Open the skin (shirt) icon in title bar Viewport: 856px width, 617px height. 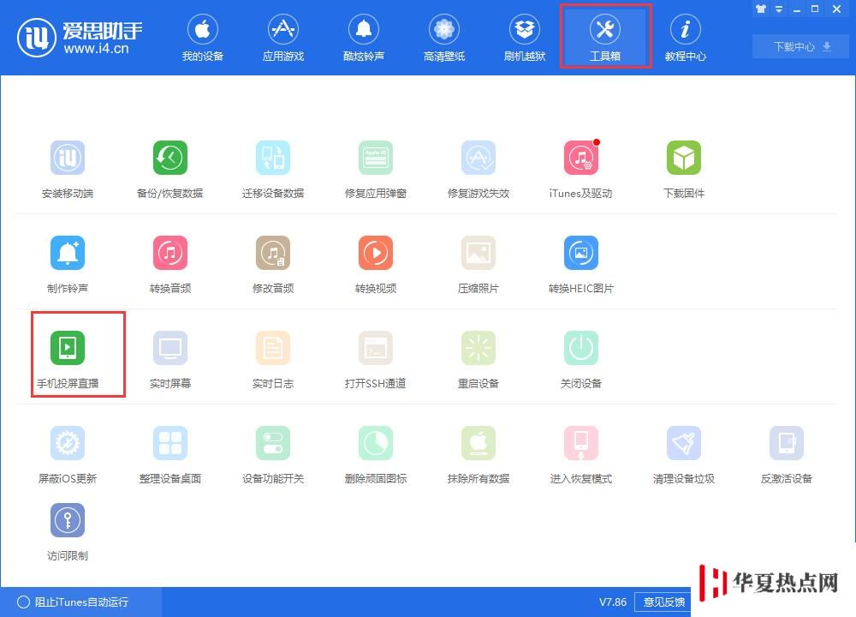click(x=761, y=9)
